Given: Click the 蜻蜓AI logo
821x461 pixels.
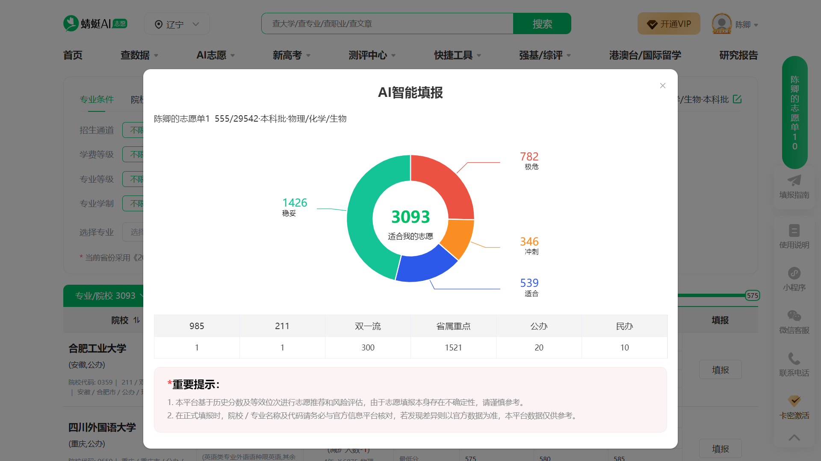Looking at the screenshot, I should (95, 23).
